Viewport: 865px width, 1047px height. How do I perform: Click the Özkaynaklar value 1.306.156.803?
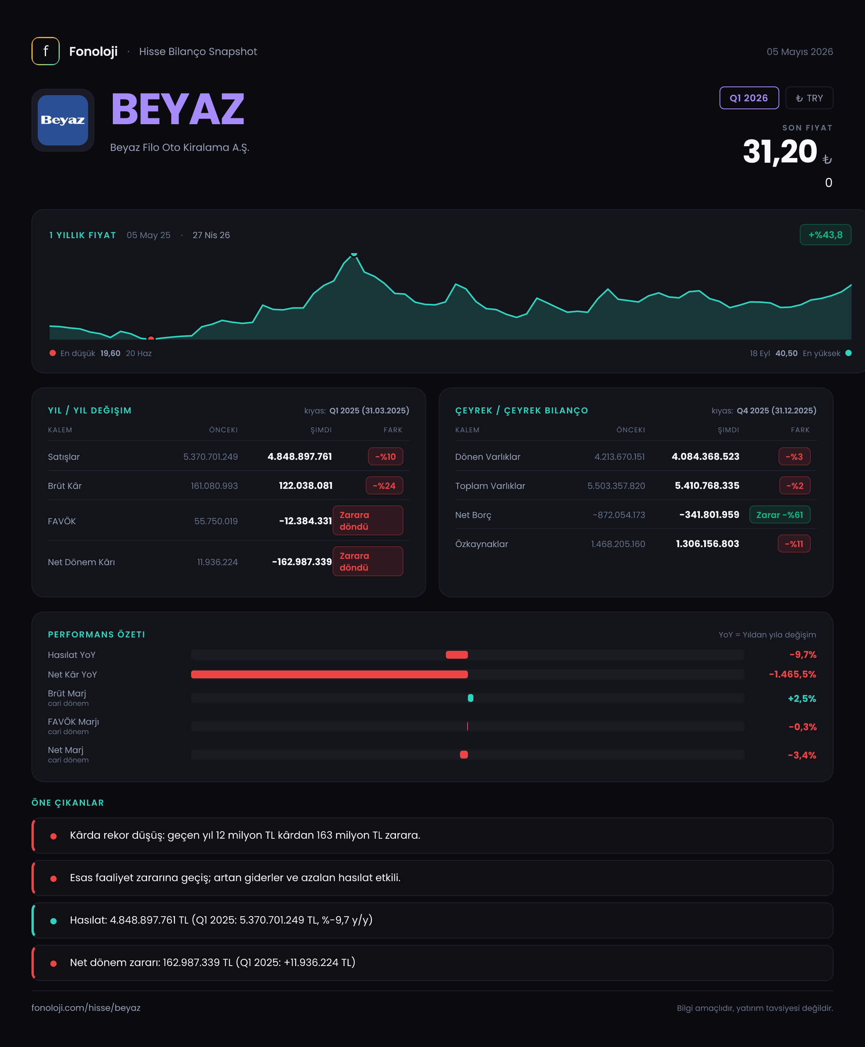(x=707, y=544)
